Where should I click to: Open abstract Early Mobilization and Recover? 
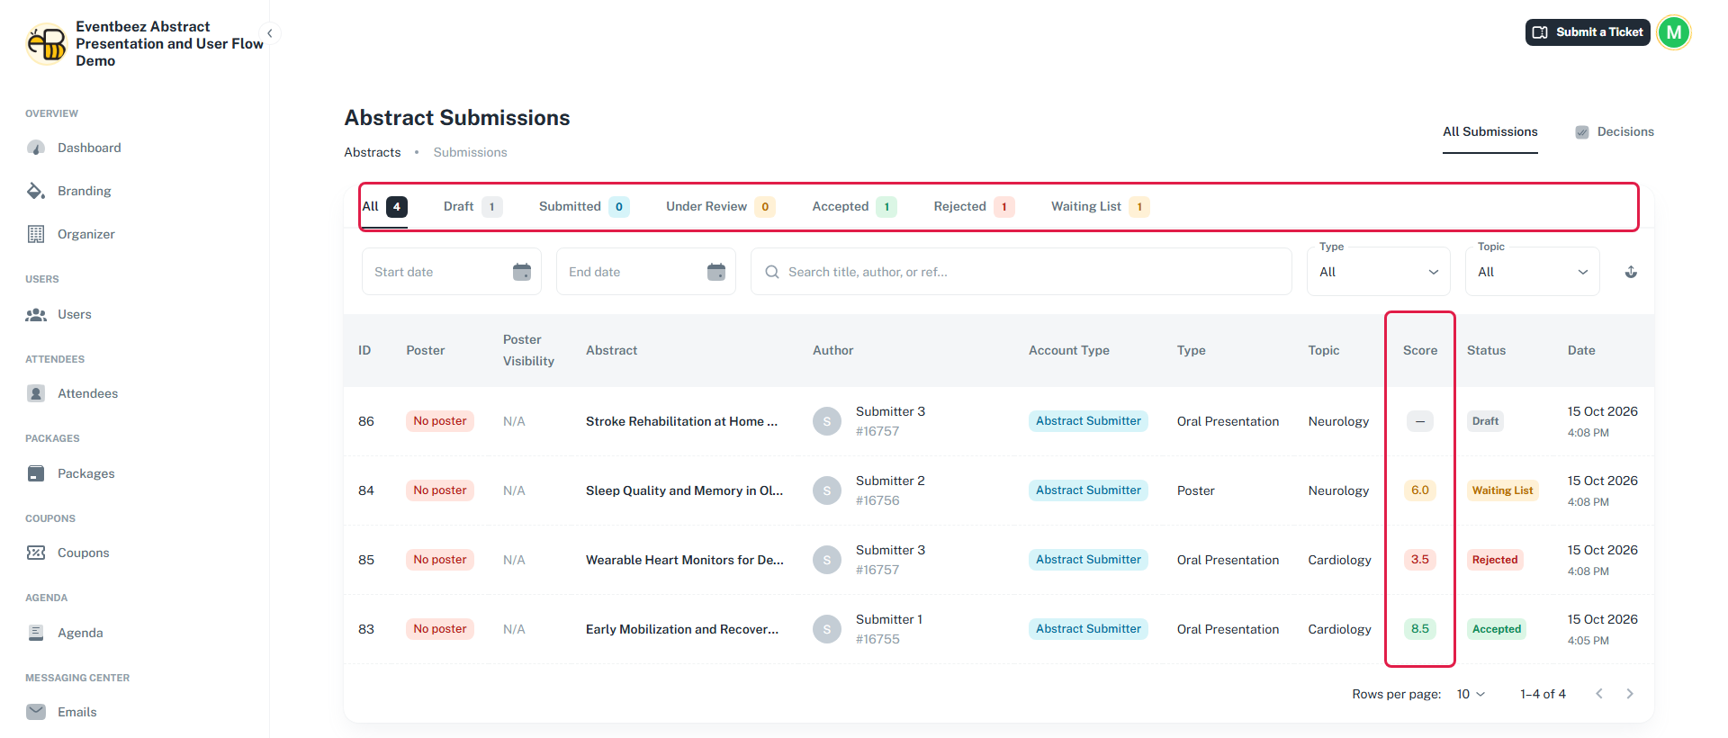682,629
